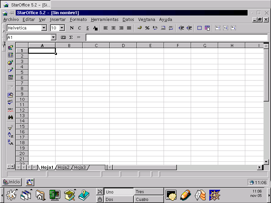
Task: Open Find with binoculars icon
Action: pyautogui.click(x=11, y=117)
